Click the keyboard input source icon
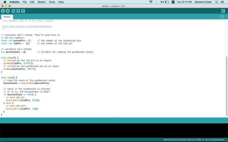The width and height of the screenshot is (228, 142). point(173,2)
